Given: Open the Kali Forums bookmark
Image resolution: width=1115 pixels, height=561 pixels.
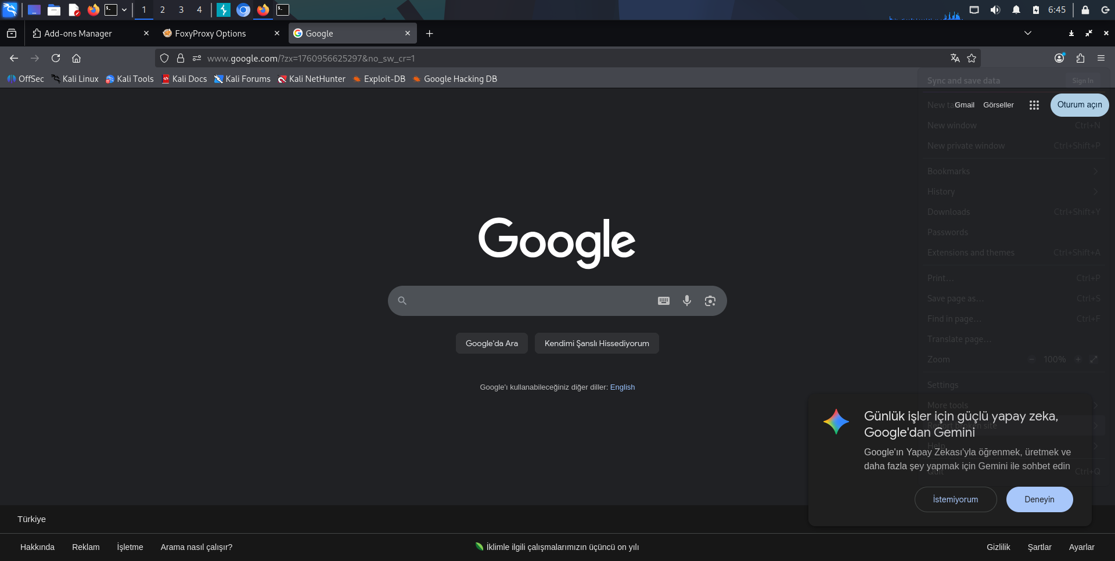Looking at the screenshot, I should [x=242, y=79].
